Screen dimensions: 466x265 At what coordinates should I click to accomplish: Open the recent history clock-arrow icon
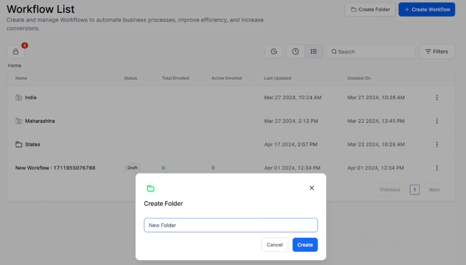(x=274, y=51)
